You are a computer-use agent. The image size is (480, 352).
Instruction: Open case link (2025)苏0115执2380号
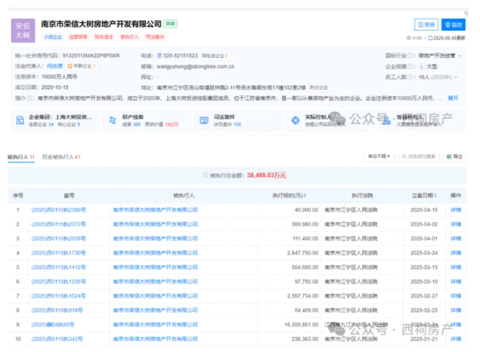tap(59, 209)
